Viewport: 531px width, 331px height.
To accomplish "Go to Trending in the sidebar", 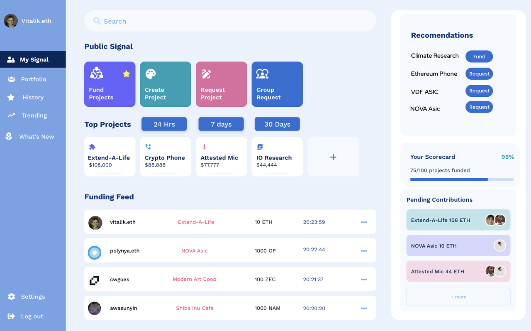I will coord(34,115).
